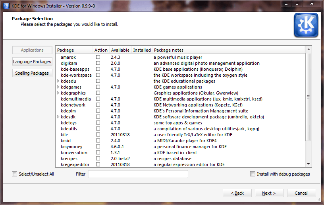Enable the kde-workspace checkbox
This screenshot has height=205, width=324.
pos(98,75)
